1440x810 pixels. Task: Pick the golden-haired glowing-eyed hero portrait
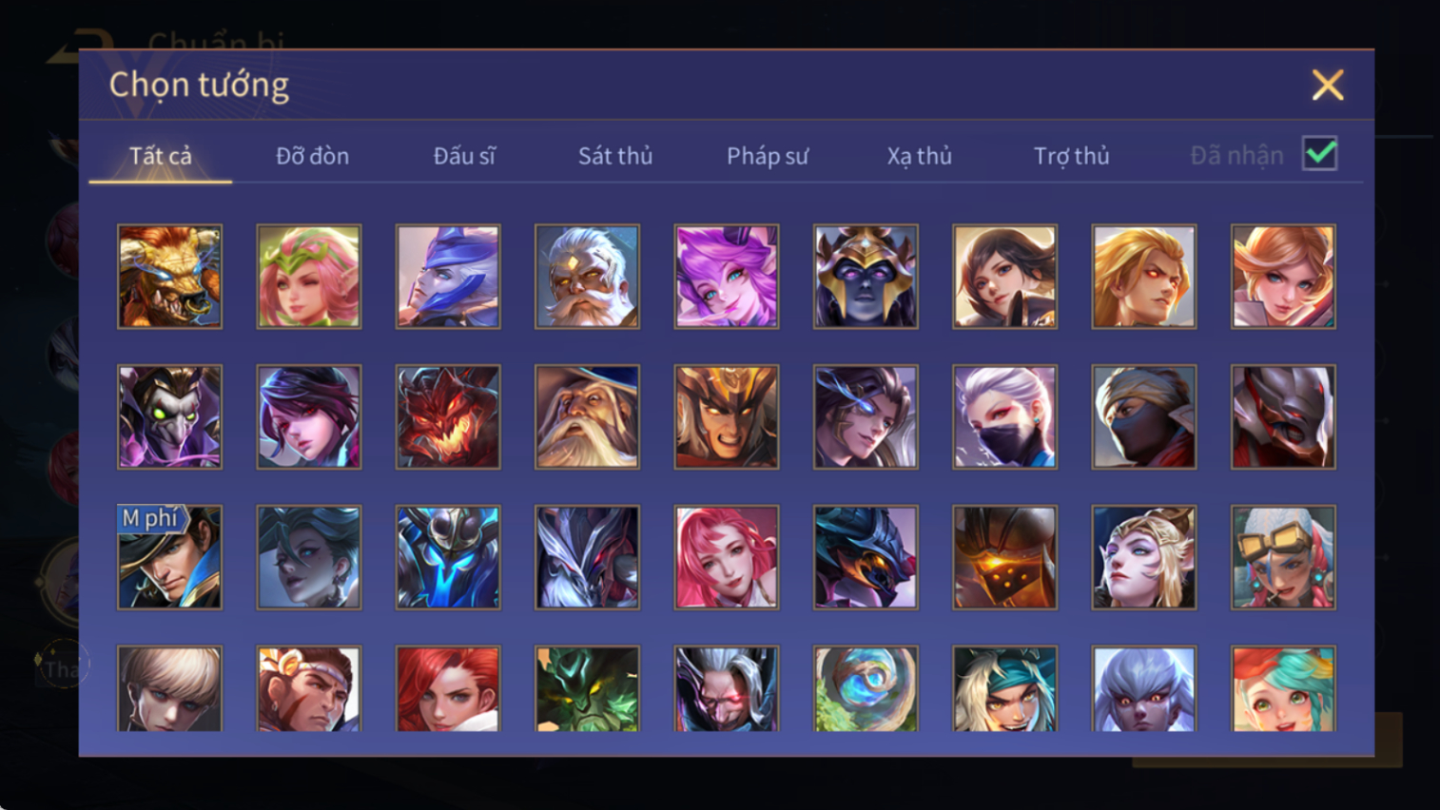[x=1143, y=277]
